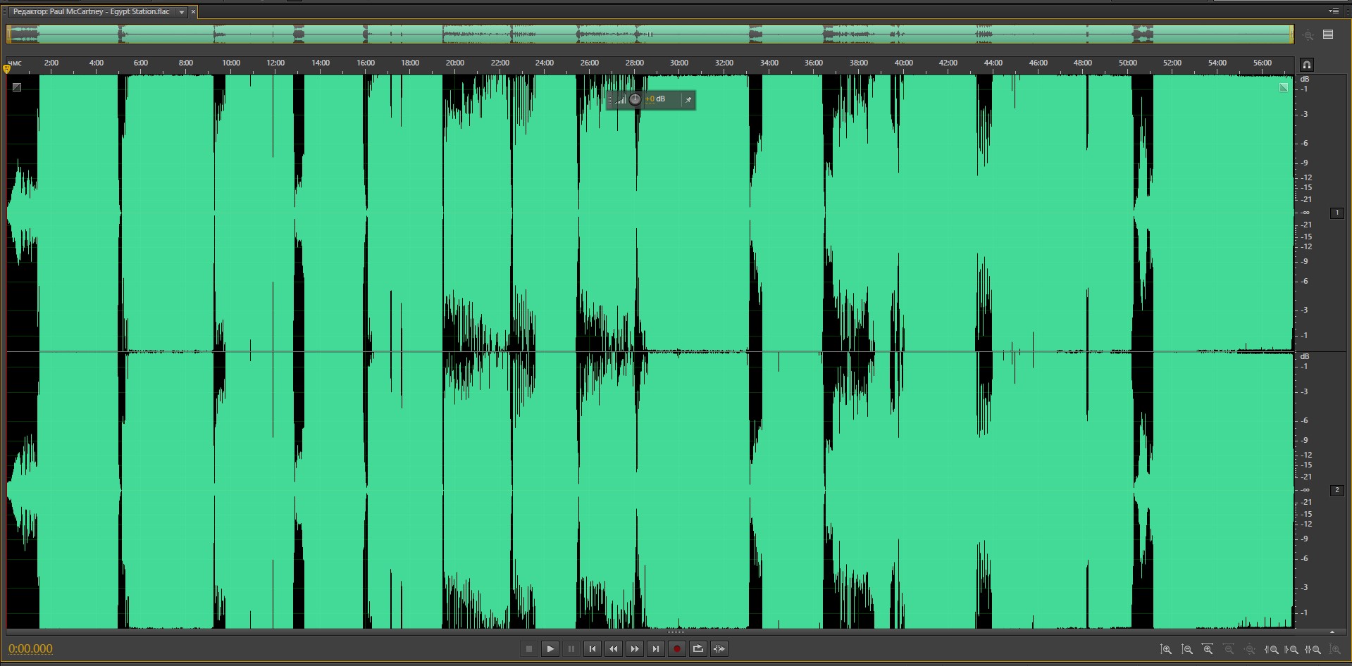Open editor file dropdown next to Egypt Station.flac
Viewport: 1352px width, 666px height.
(182, 12)
